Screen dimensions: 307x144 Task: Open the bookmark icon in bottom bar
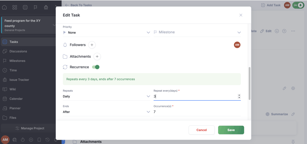(39, 140)
